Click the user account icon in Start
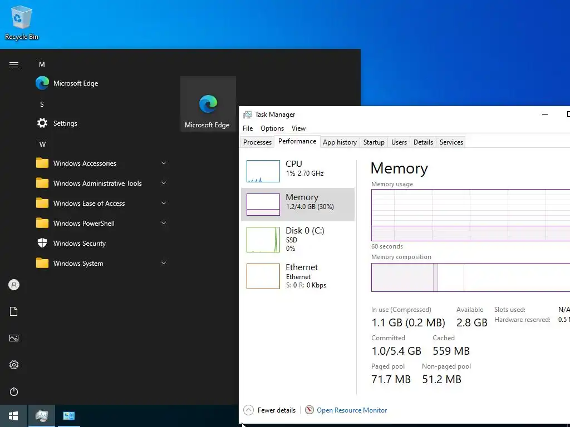 [14, 285]
